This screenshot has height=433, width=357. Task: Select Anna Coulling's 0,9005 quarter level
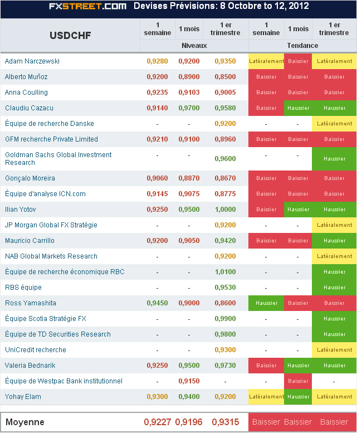225,93
